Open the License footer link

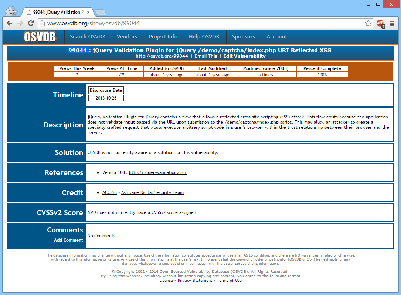(x=166, y=281)
